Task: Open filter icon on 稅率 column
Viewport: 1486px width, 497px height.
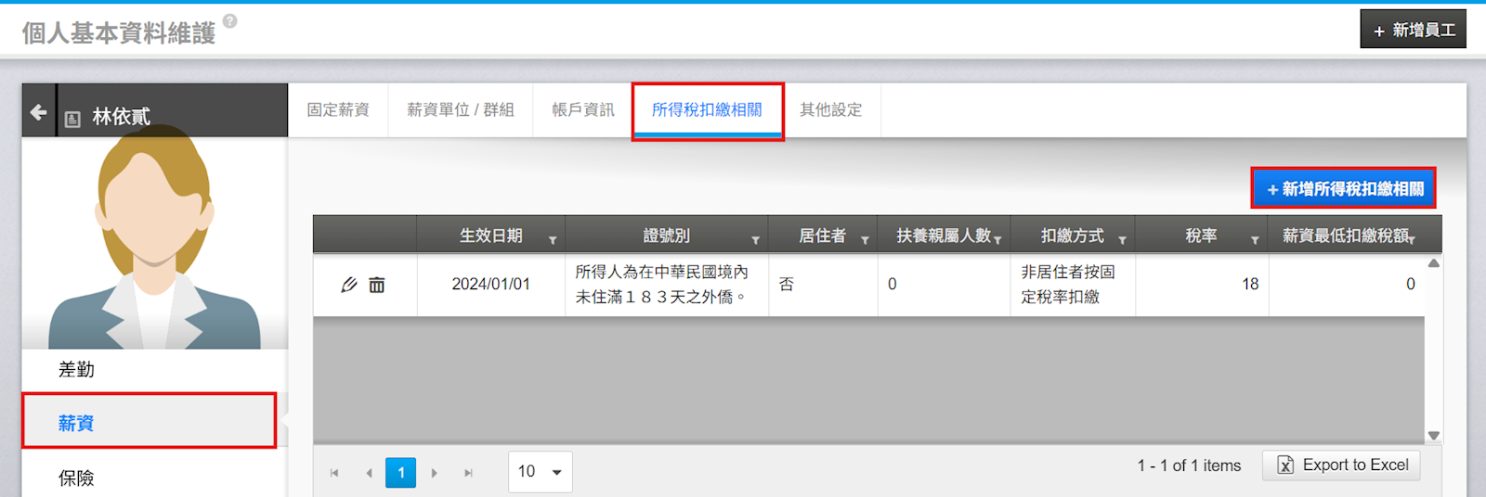Action: (1255, 240)
